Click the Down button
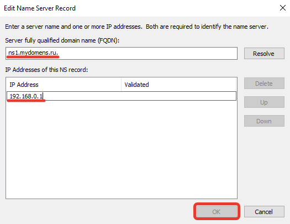The image size is (290, 224). [264, 121]
